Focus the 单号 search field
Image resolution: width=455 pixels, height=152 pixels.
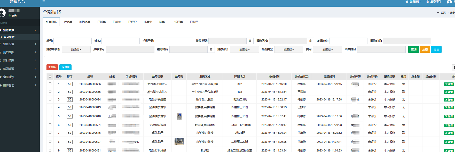click(73, 41)
